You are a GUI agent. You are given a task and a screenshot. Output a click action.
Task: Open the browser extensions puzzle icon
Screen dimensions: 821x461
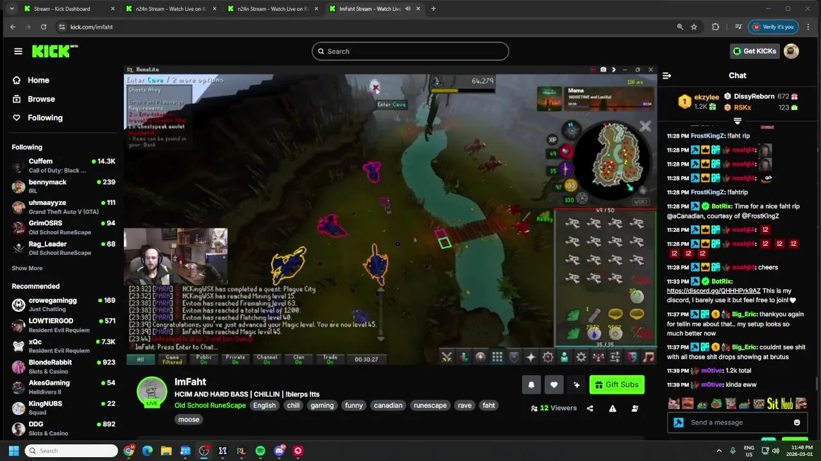(716, 27)
